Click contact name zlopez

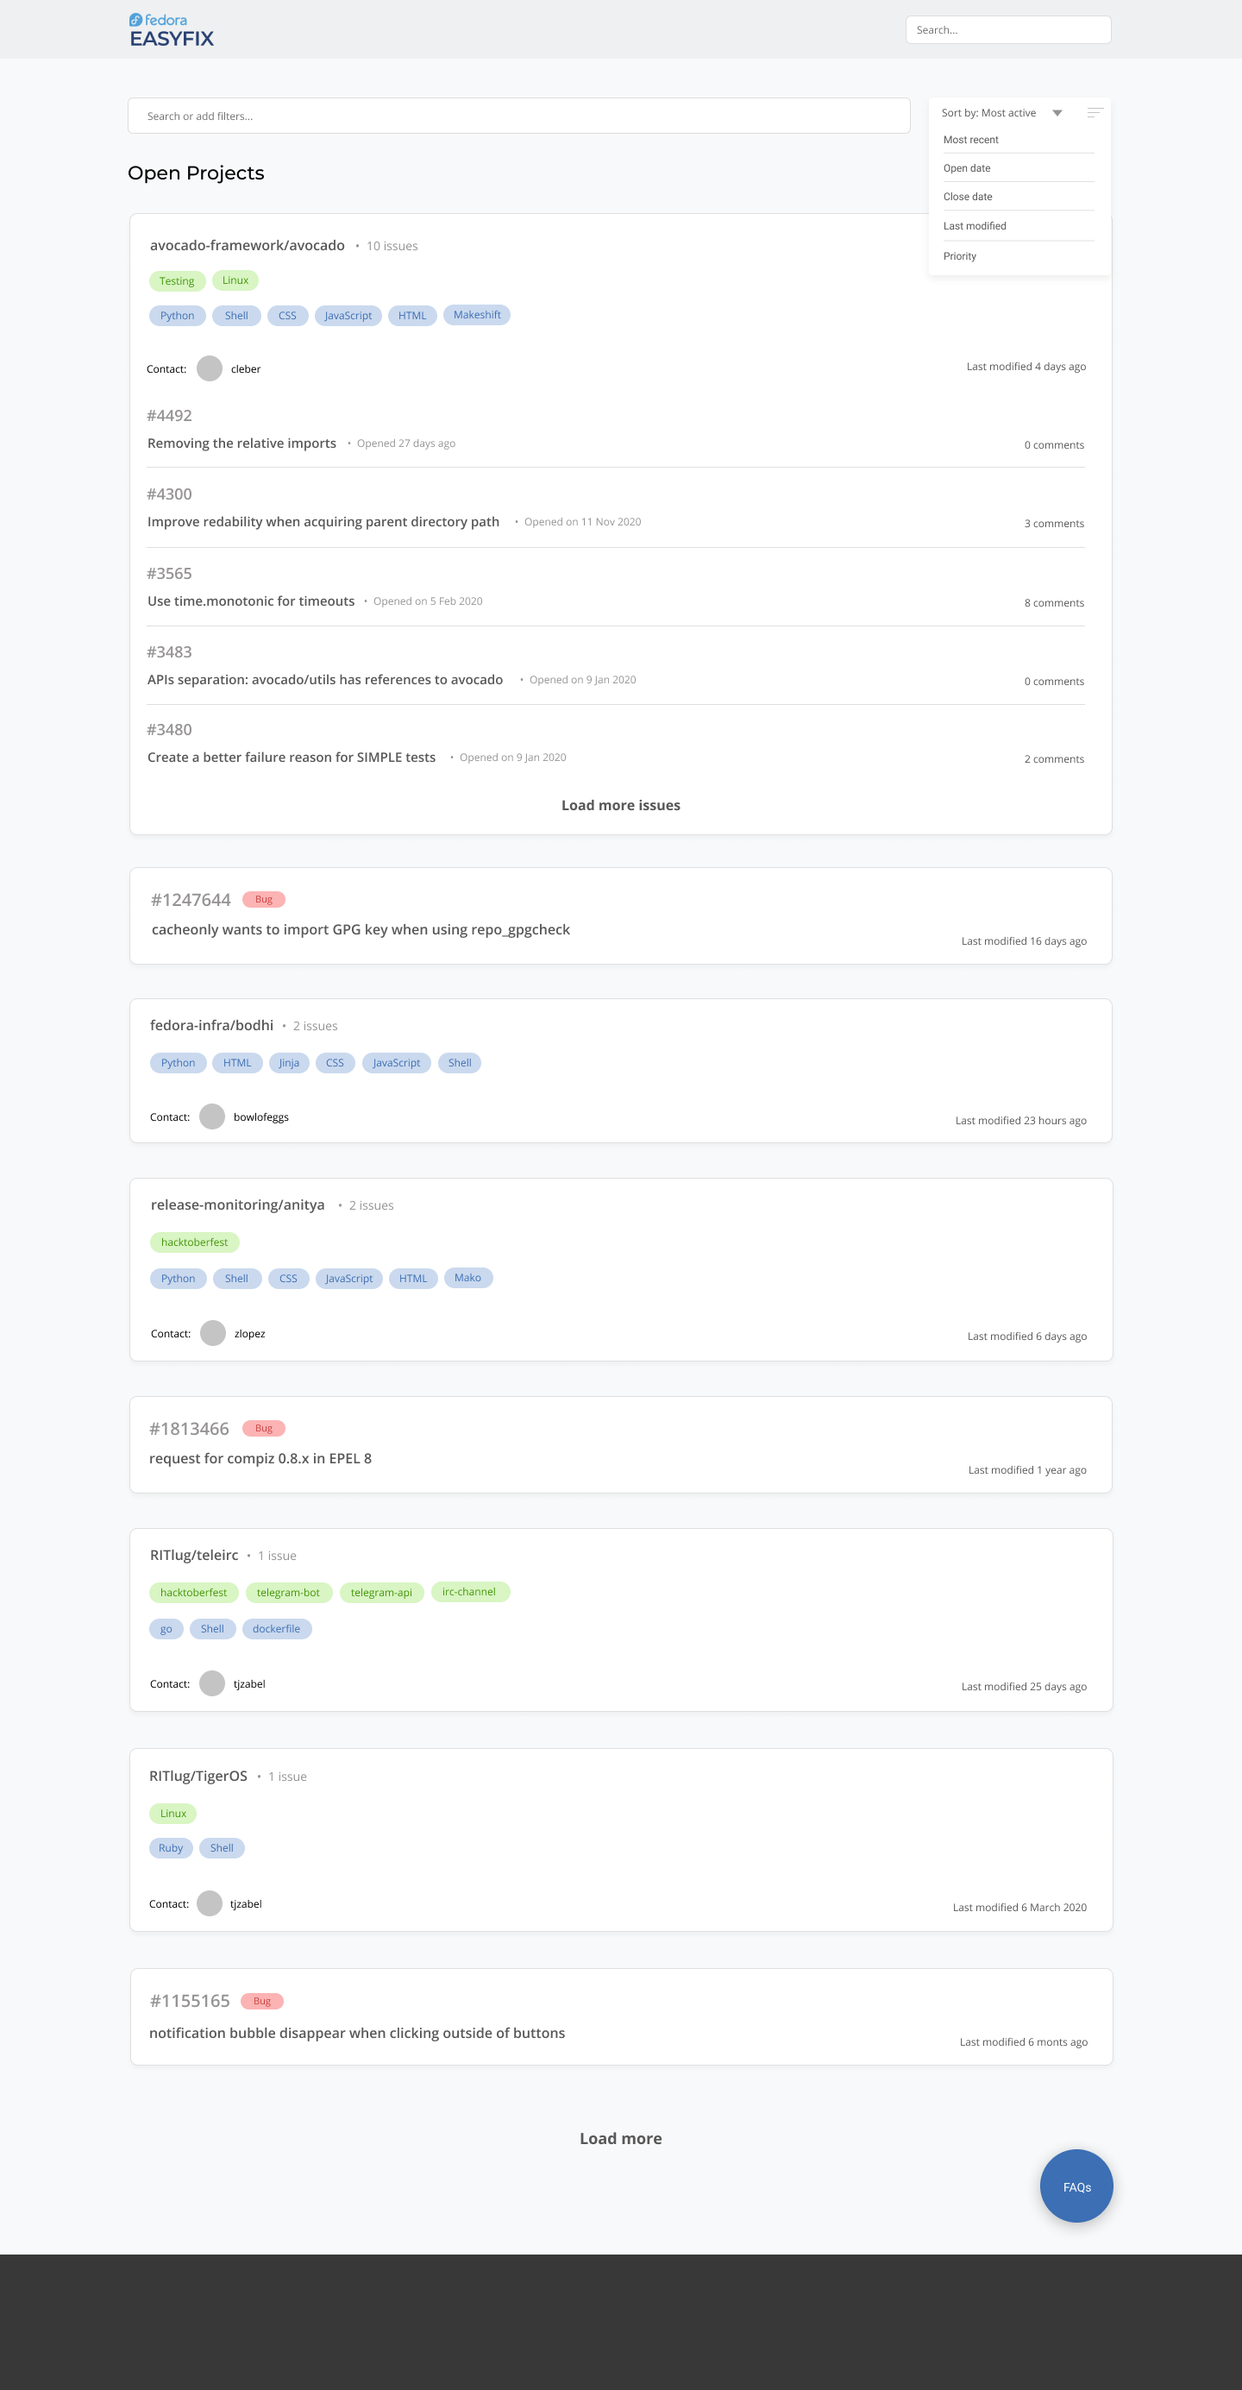pyautogui.click(x=249, y=1333)
